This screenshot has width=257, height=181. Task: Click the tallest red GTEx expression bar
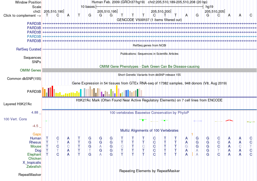(52, 91)
